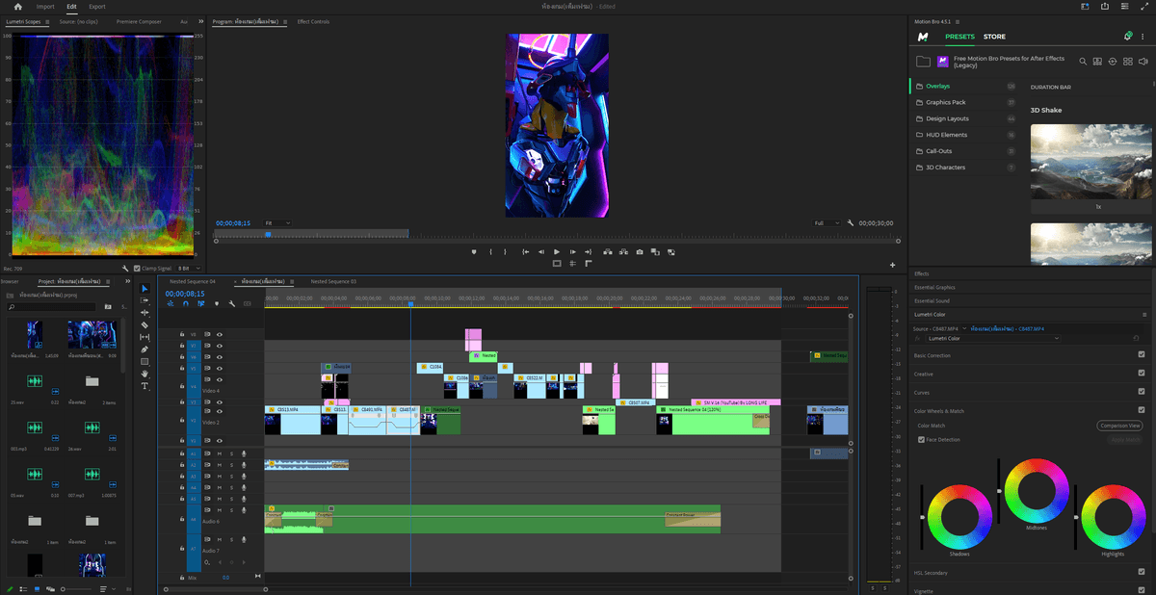Viewport: 1156px width, 595px height.
Task: Open the Lumetri Color effect dropdown
Action: tap(991, 339)
